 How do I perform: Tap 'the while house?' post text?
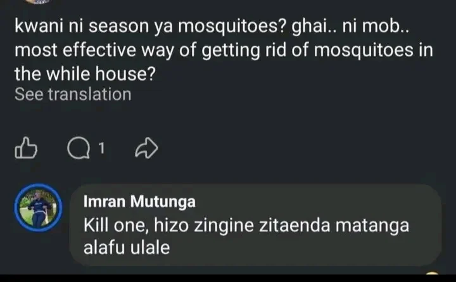point(84,74)
